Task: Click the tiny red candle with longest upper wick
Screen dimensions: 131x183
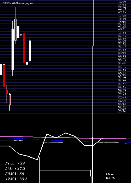Action: pos(21,35)
